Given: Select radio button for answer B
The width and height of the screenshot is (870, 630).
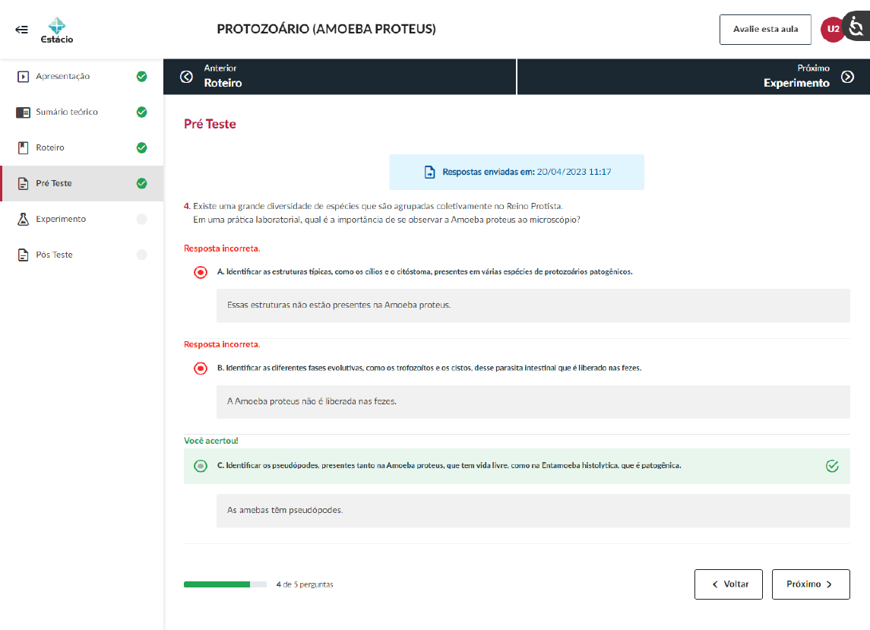Looking at the screenshot, I should [201, 369].
